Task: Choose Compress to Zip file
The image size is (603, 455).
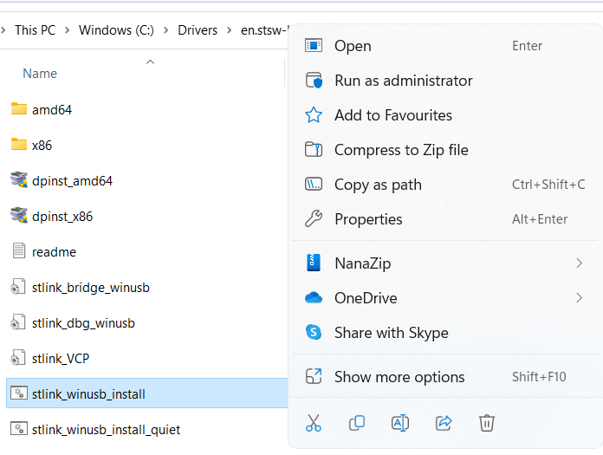Action: click(400, 150)
